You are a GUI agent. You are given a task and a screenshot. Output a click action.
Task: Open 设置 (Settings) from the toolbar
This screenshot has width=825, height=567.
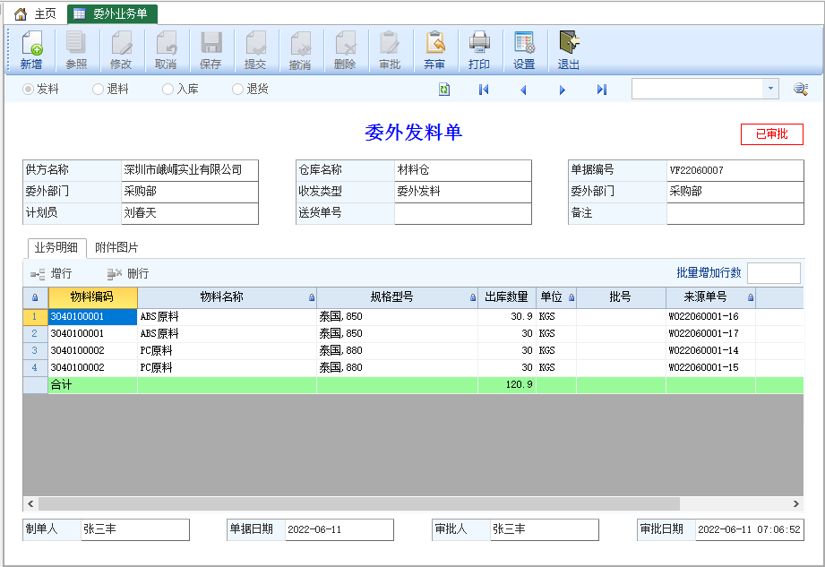[524, 49]
